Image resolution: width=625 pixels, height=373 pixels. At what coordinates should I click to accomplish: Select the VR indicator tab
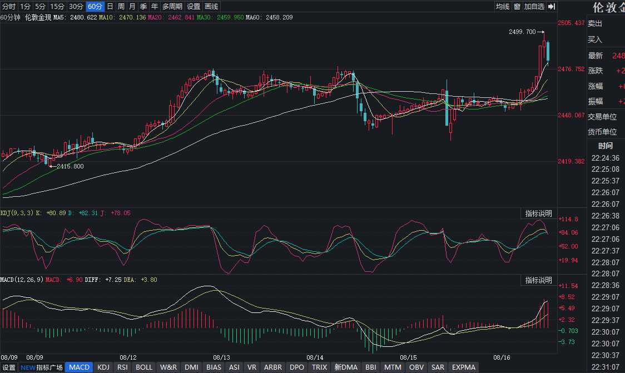click(252, 367)
